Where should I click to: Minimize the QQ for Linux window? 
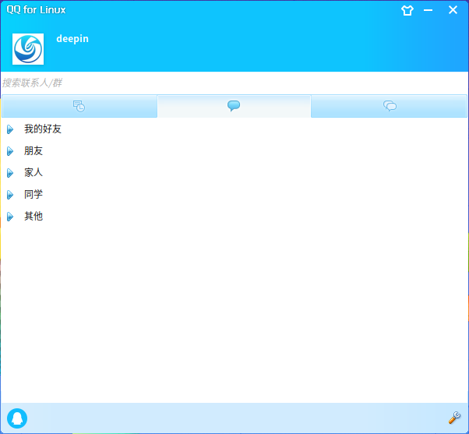[x=428, y=10]
